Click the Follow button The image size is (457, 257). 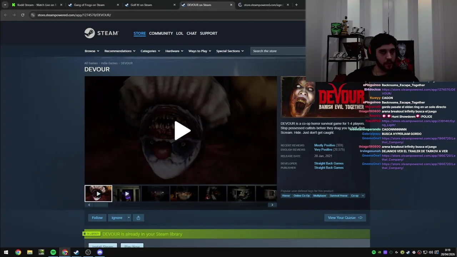point(97,218)
